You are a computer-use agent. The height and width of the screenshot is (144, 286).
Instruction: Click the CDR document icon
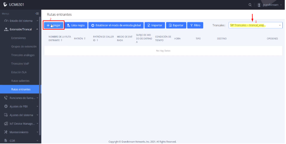[6, 141]
